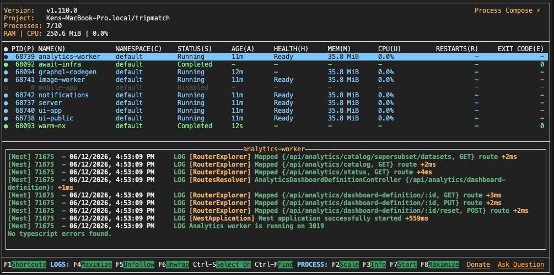Click the status dot for image-worker

[6, 80]
